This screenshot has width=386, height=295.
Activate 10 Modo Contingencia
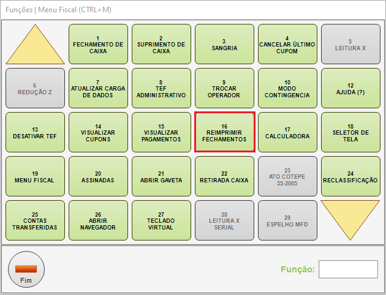[x=287, y=88]
